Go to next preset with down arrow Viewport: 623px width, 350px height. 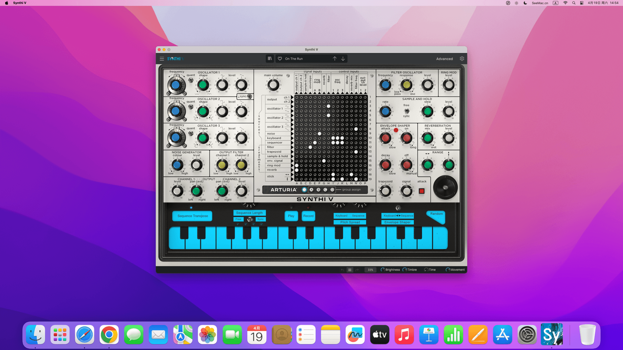coord(343,59)
